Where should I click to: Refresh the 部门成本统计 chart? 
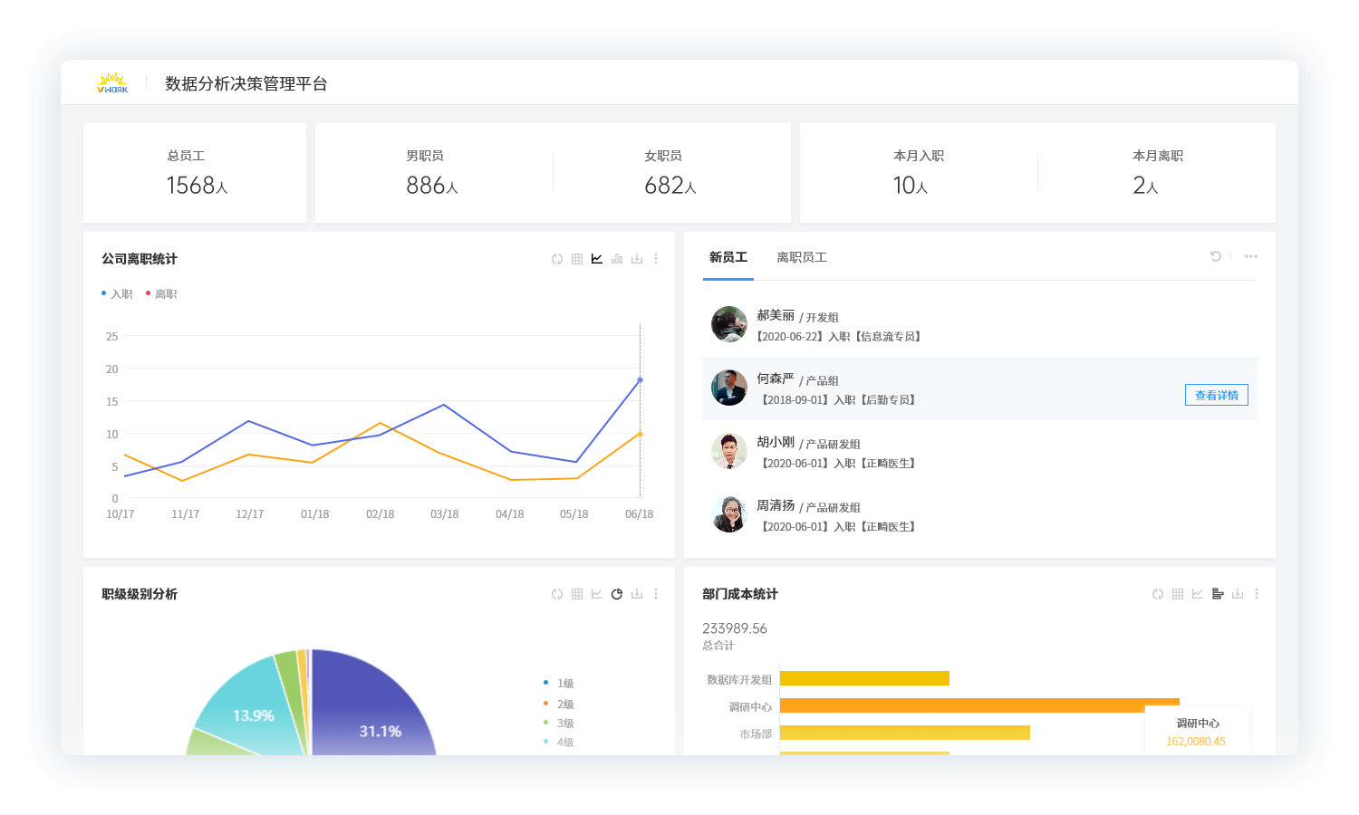[1158, 594]
